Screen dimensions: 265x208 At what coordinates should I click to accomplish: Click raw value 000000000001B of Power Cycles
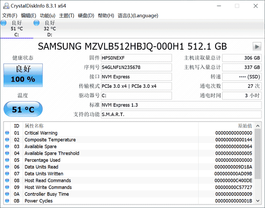click(233, 201)
